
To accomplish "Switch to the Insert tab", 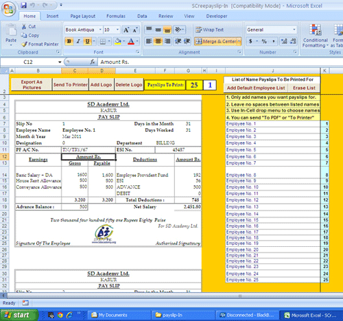I will pos(52,16).
